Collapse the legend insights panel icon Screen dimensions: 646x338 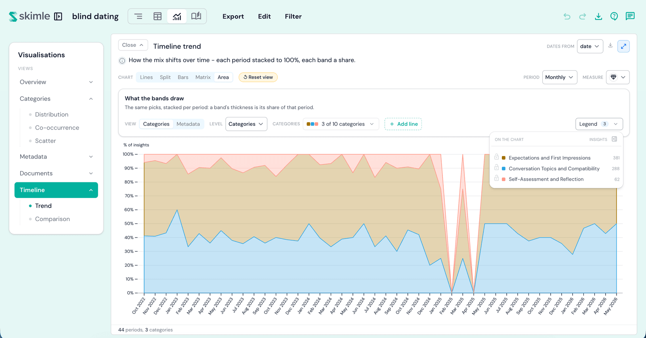[x=614, y=139]
